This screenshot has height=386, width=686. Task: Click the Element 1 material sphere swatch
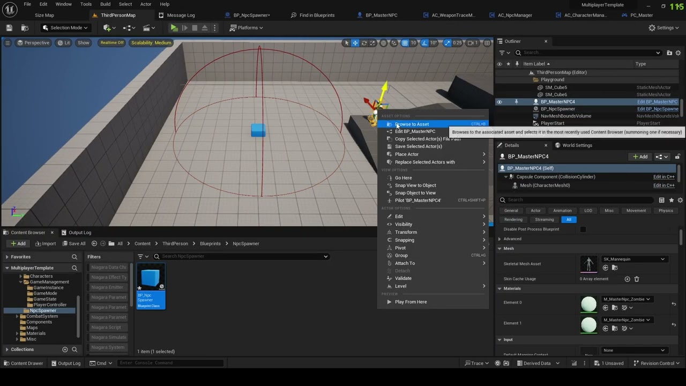coord(588,325)
